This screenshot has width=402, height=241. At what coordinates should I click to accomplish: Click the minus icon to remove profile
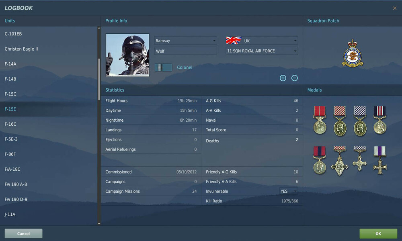click(x=295, y=78)
